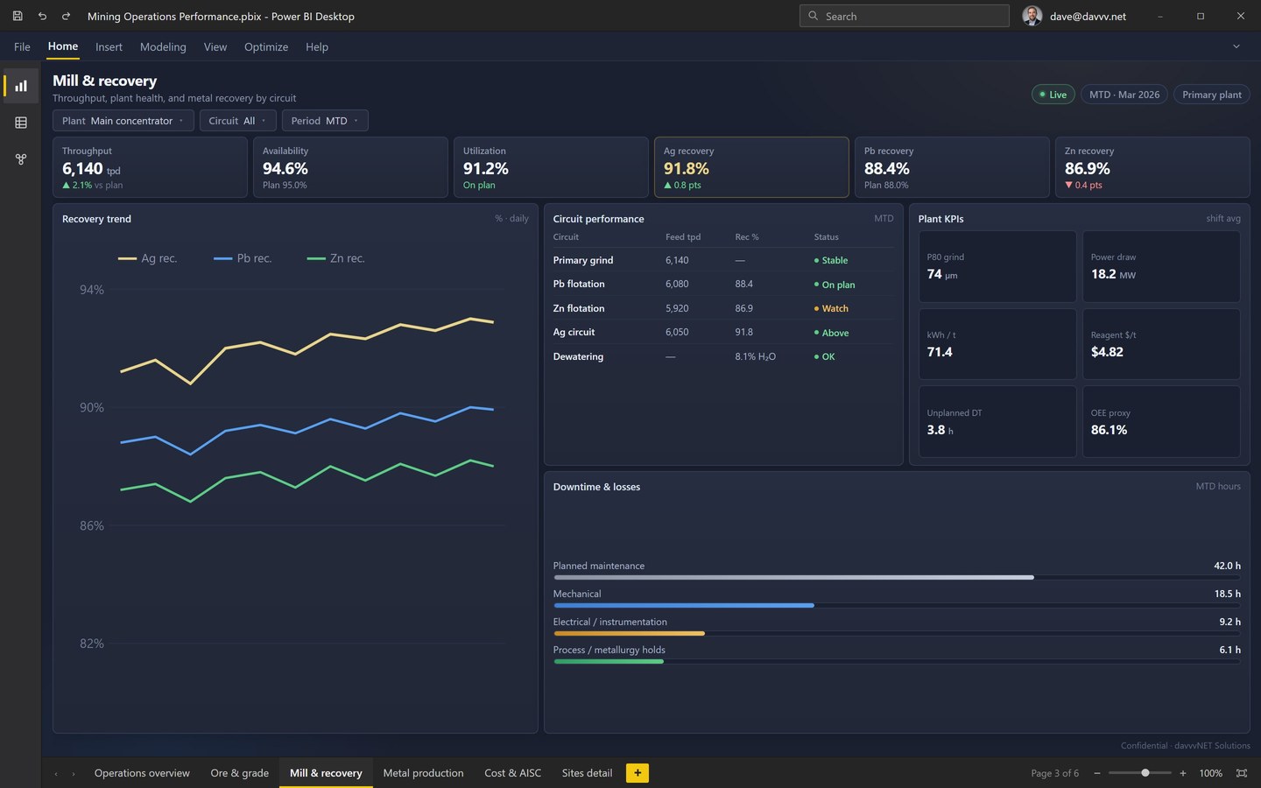Click the Dewatering table row
Image resolution: width=1261 pixels, height=788 pixels.
coord(723,356)
